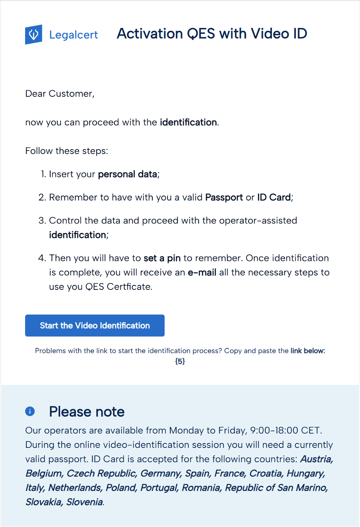Click the bold "personal data" text
Screen dimensions: 360x527
click(x=127, y=174)
